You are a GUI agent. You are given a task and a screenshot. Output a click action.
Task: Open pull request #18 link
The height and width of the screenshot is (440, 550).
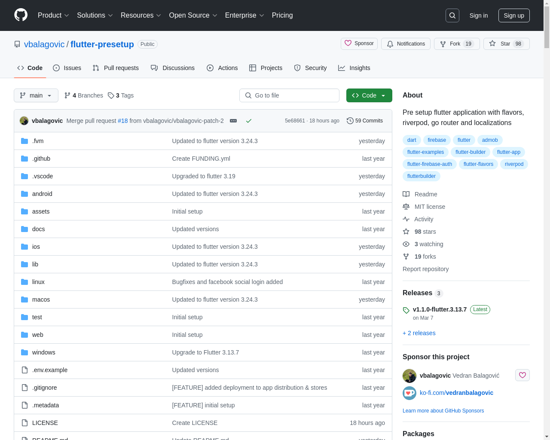(123, 121)
